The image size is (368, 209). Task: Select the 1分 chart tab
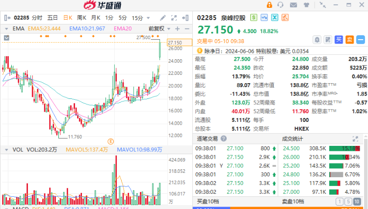(x=109, y=18)
